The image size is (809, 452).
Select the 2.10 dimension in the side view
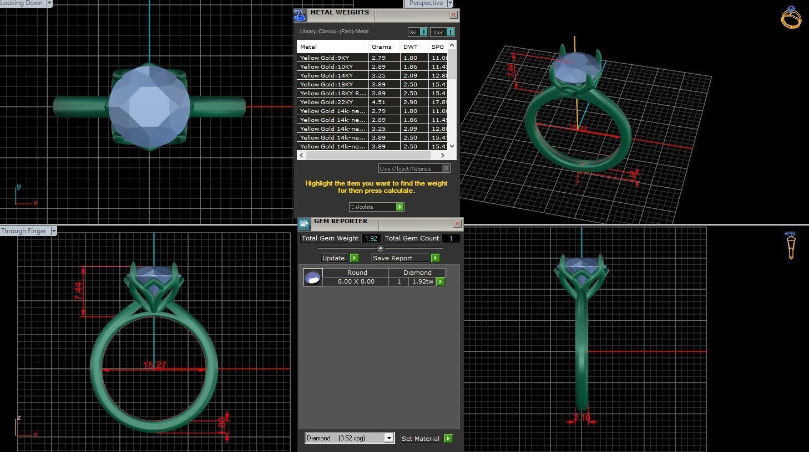click(x=582, y=418)
